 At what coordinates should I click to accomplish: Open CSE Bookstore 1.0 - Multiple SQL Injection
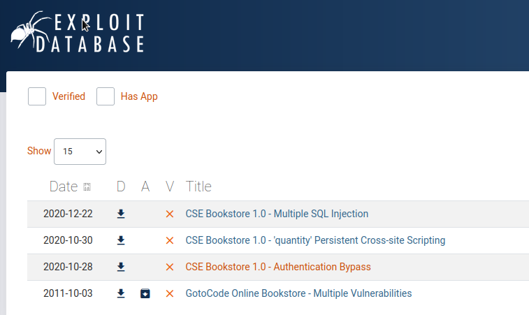(x=277, y=214)
